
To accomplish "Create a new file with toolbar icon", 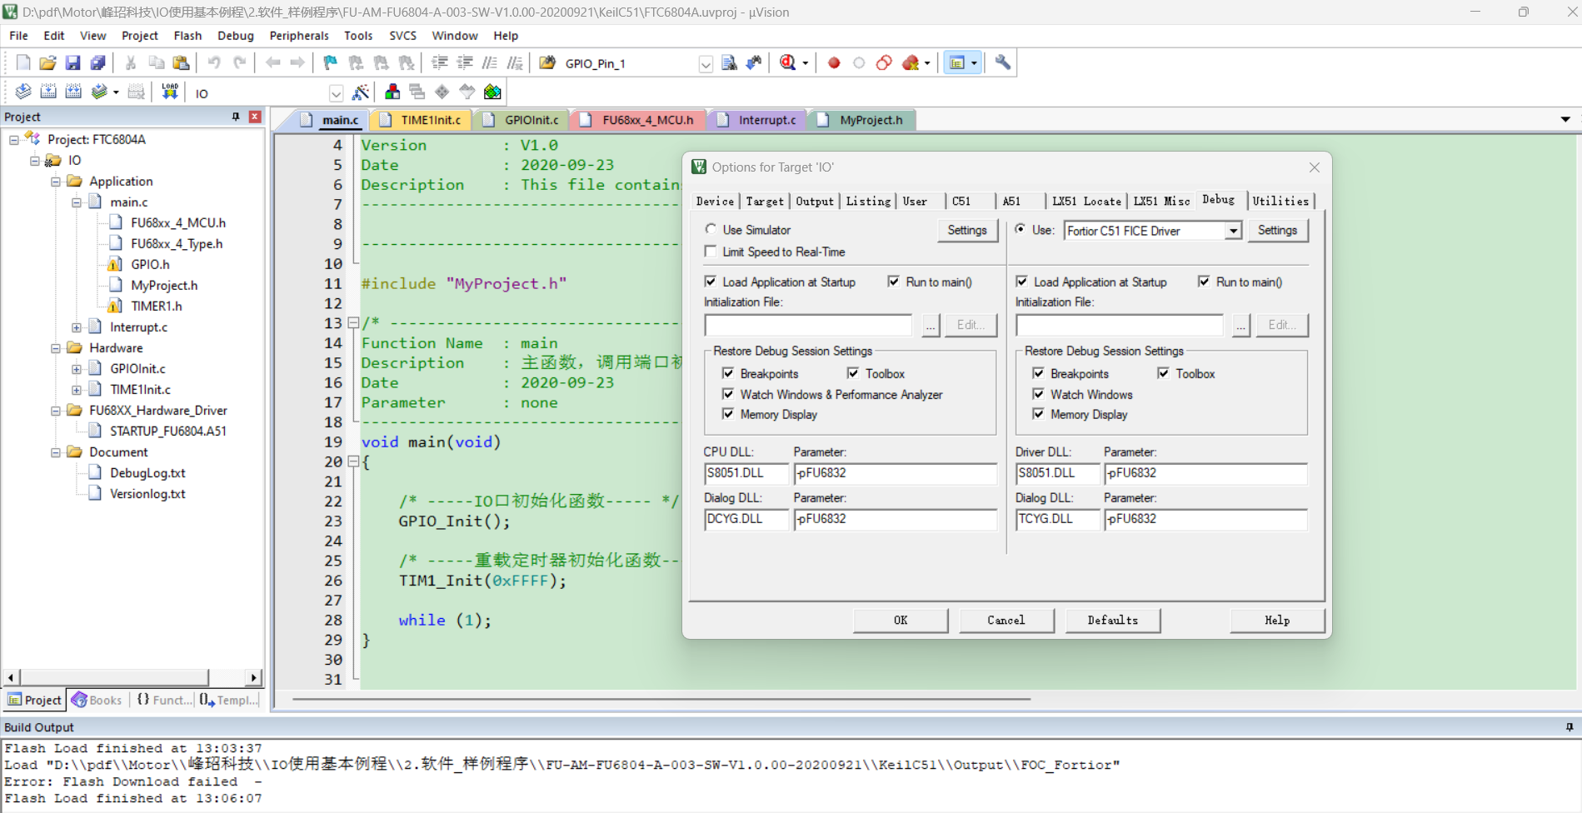I will click(x=23, y=62).
